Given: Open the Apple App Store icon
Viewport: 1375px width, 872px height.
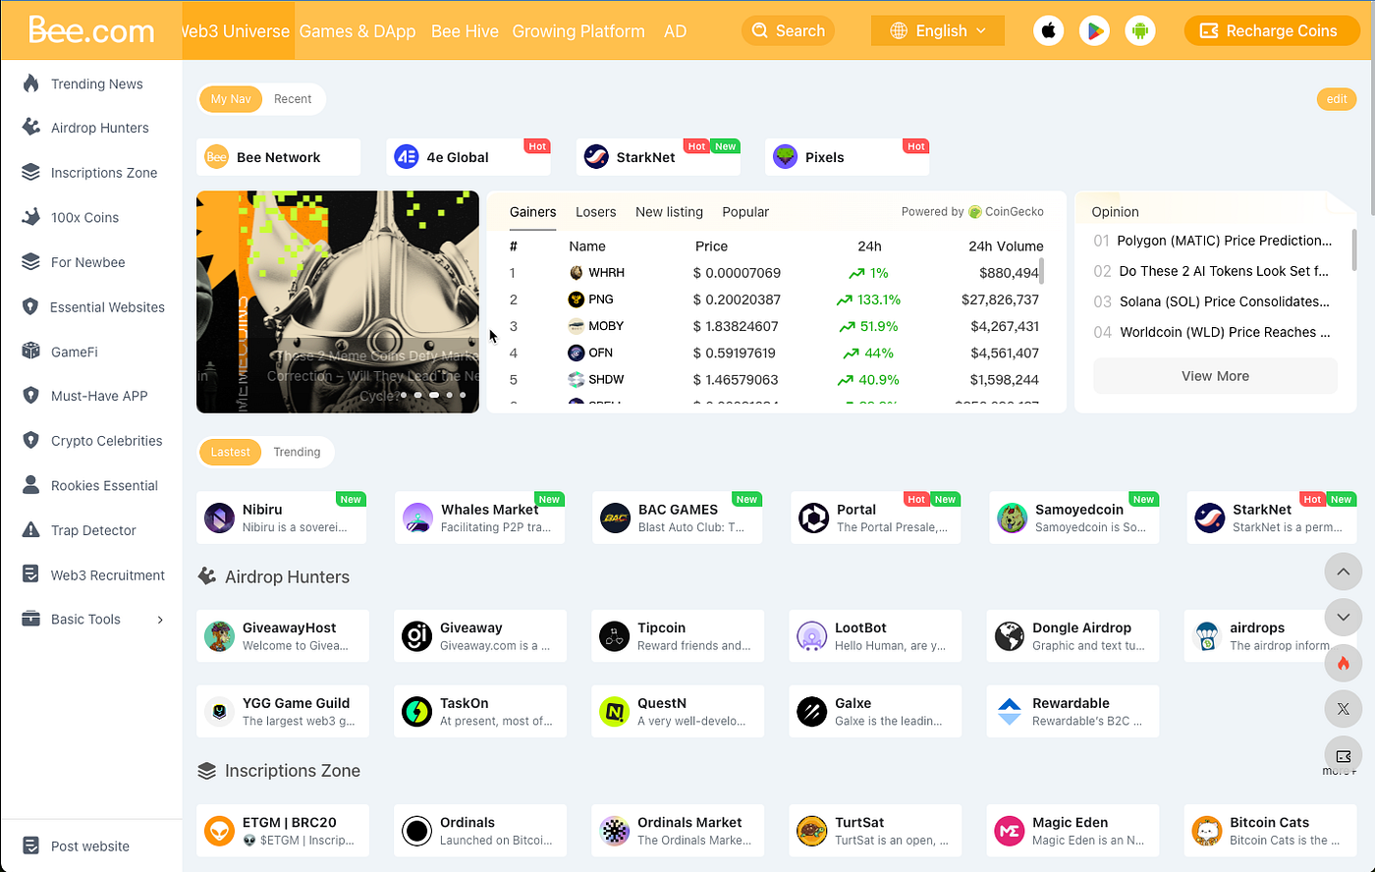Looking at the screenshot, I should pos(1048,30).
